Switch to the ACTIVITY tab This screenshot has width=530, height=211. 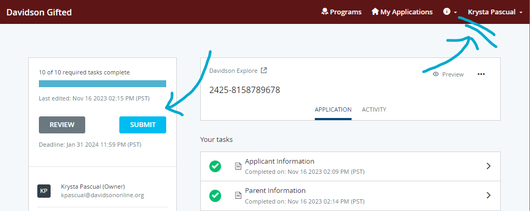point(374,109)
